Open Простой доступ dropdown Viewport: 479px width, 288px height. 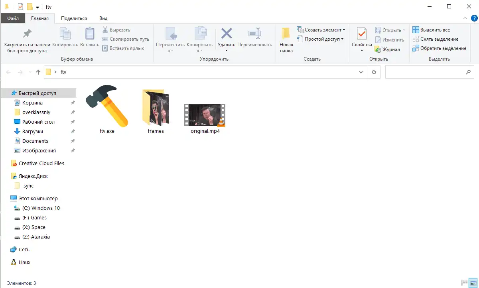click(x=320, y=39)
